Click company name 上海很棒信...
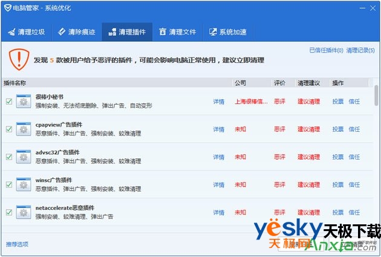The image size is (381, 257). click(x=251, y=102)
